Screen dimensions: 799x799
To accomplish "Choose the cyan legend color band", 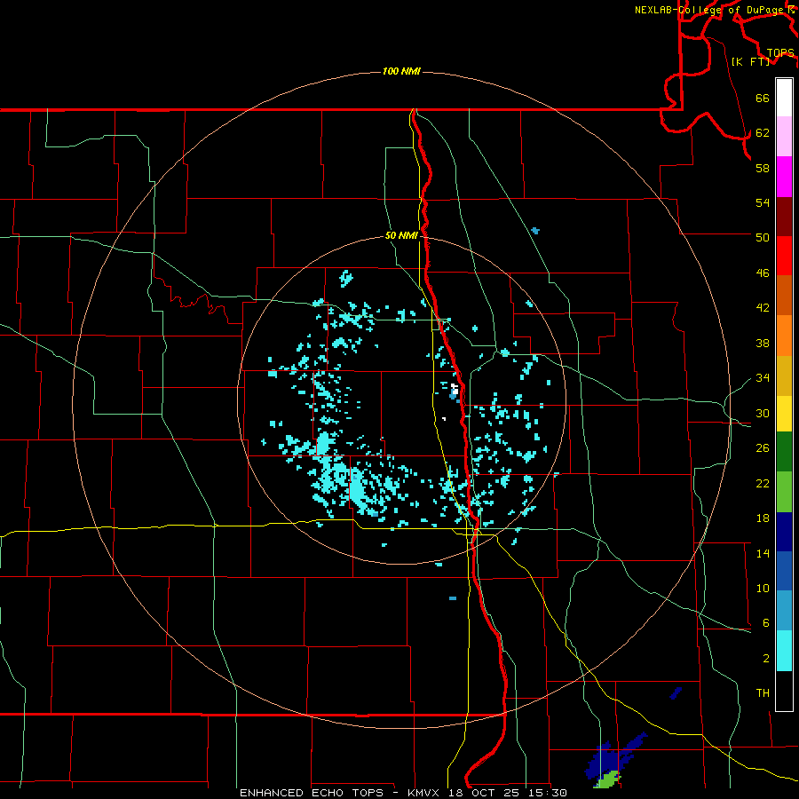I will click(x=784, y=651).
